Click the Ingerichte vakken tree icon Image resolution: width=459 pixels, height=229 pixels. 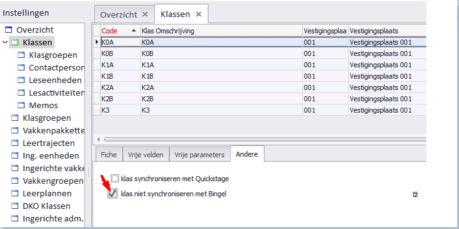coord(14,168)
